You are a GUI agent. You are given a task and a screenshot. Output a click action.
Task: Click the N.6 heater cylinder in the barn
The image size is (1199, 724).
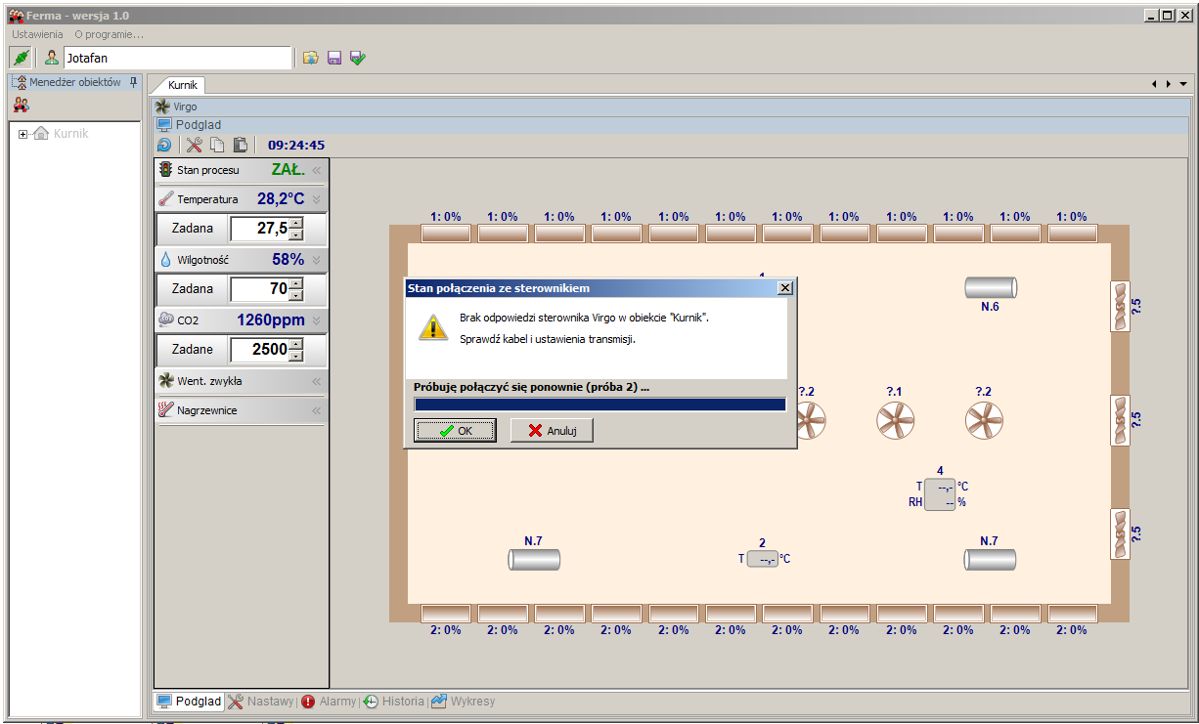click(991, 287)
